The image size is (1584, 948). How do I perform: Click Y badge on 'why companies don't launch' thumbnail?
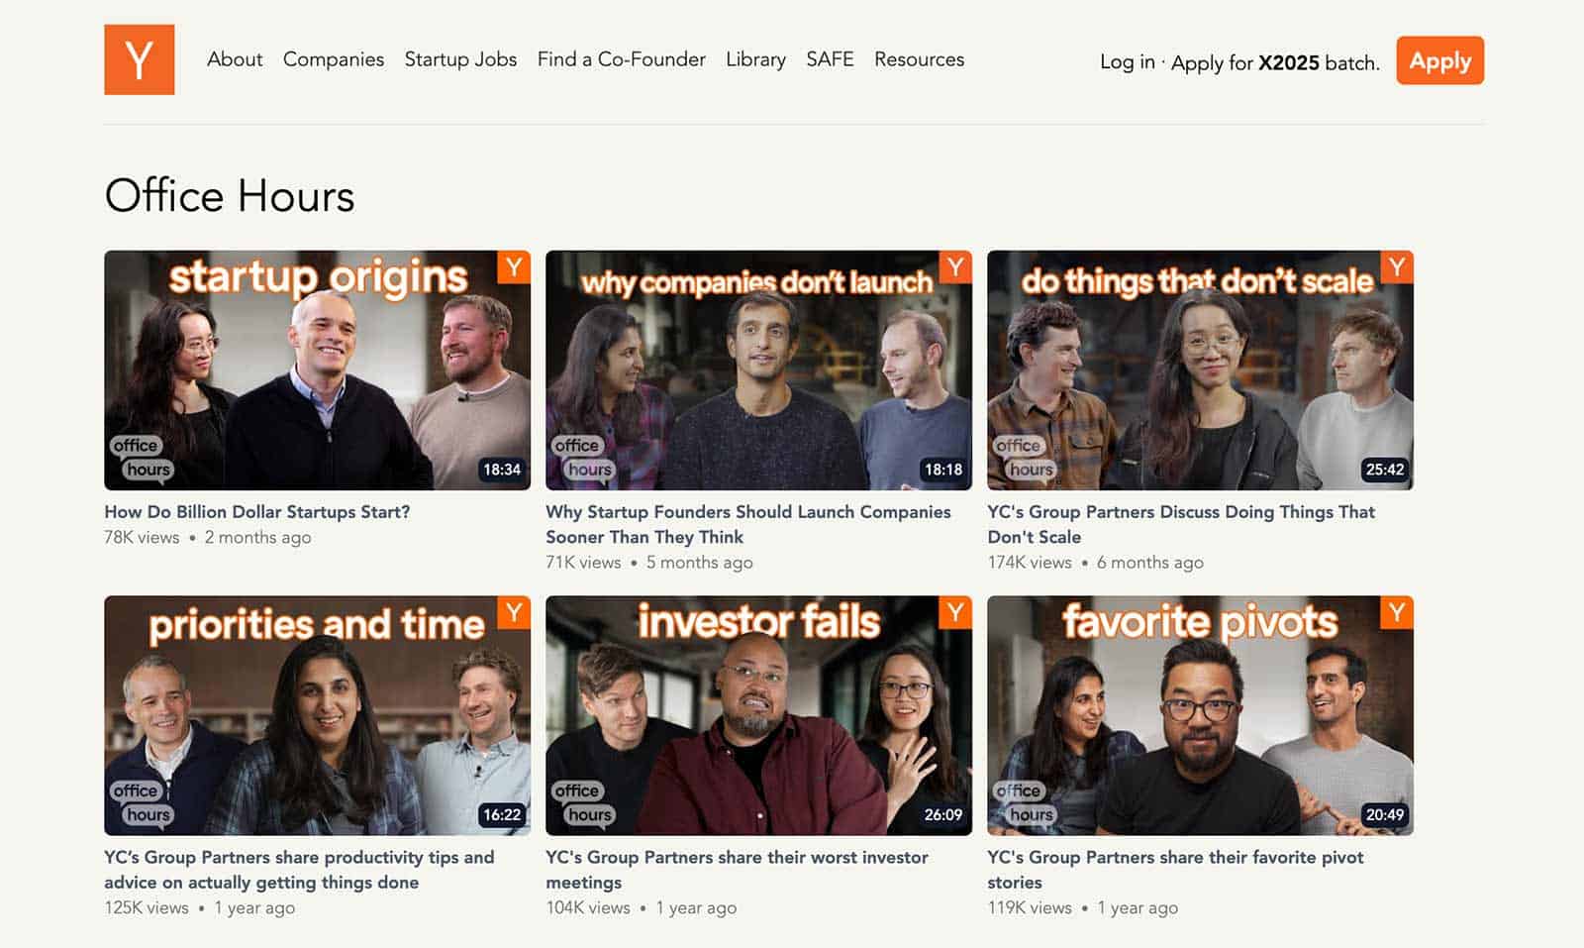click(955, 267)
